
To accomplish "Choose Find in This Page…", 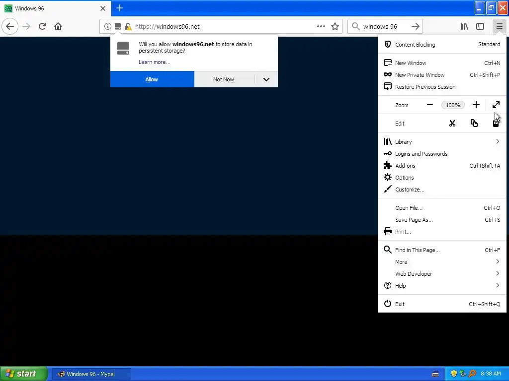I will point(442,250).
